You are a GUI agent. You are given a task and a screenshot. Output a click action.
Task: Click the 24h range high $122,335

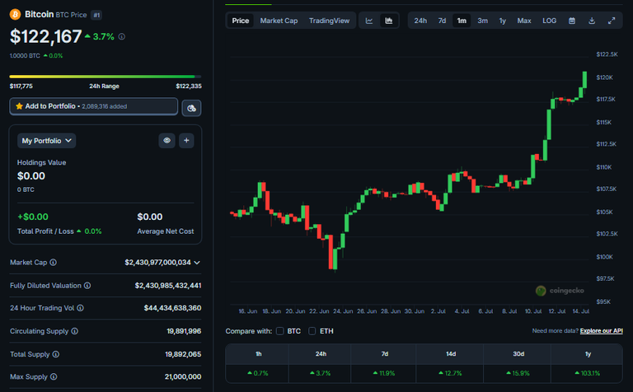pyautogui.click(x=189, y=86)
